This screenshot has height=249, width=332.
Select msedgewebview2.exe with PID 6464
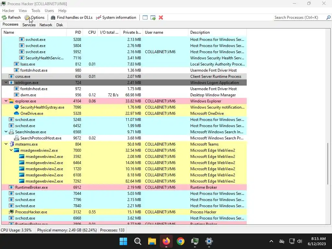(124, 163)
